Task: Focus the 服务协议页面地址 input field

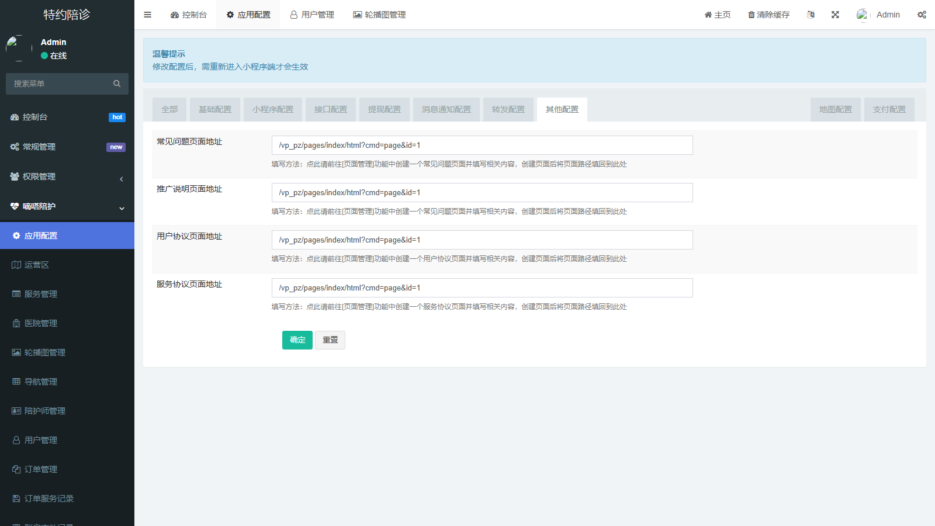Action: (x=482, y=288)
